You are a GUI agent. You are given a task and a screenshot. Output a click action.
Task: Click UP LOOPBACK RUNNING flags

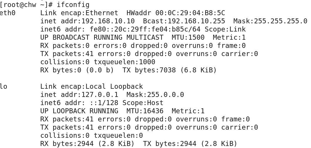79,111
